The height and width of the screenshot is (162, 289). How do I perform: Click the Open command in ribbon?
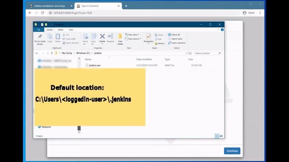159,35
